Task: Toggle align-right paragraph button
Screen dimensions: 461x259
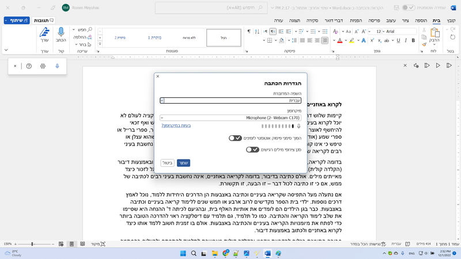Action: (x=324, y=40)
